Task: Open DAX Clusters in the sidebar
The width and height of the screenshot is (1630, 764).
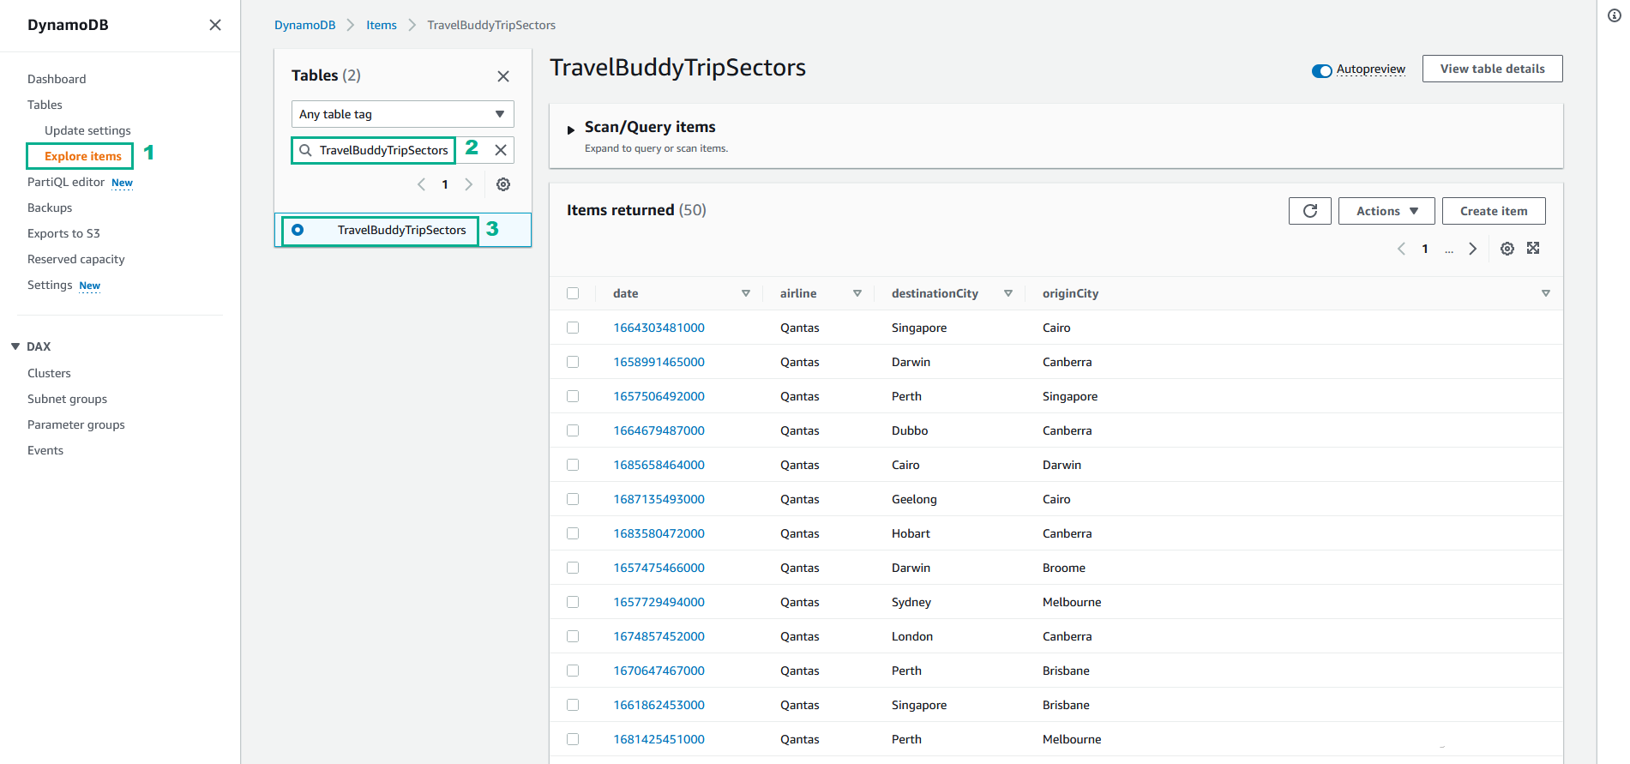Action: 49,373
